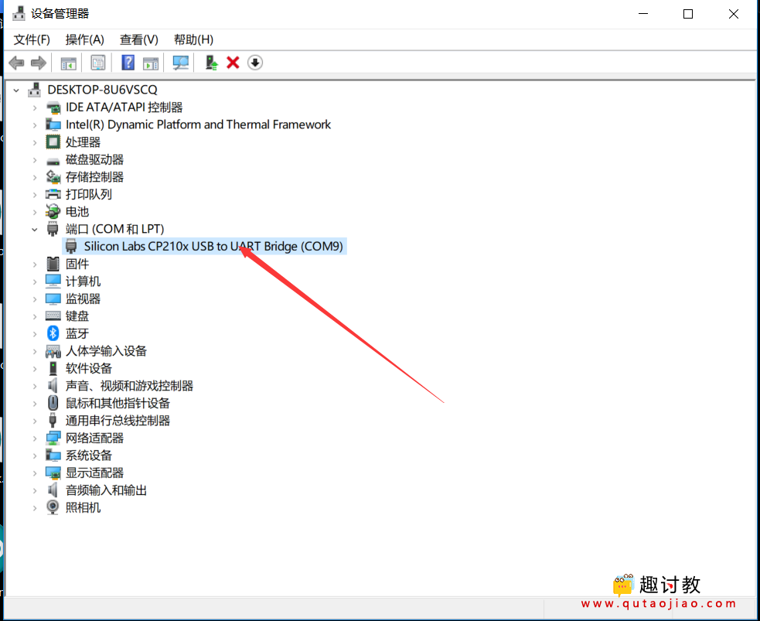Click the printer queue icon
The image size is (760, 621).
53,194
